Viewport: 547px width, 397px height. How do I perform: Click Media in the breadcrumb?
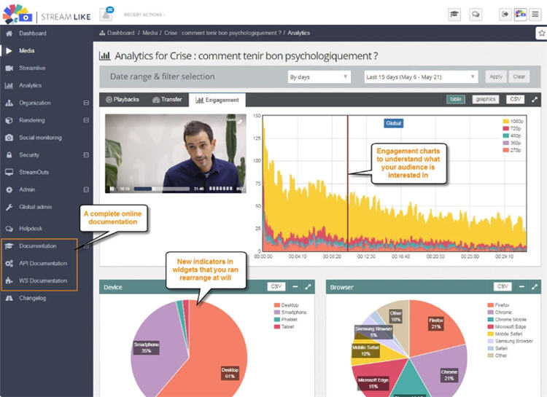click(150, 33)
